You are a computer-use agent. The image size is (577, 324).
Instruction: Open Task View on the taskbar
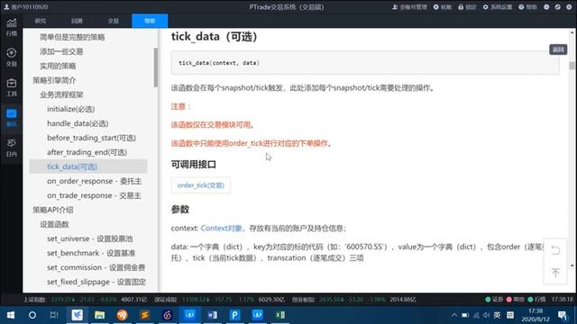coord(54,315)
